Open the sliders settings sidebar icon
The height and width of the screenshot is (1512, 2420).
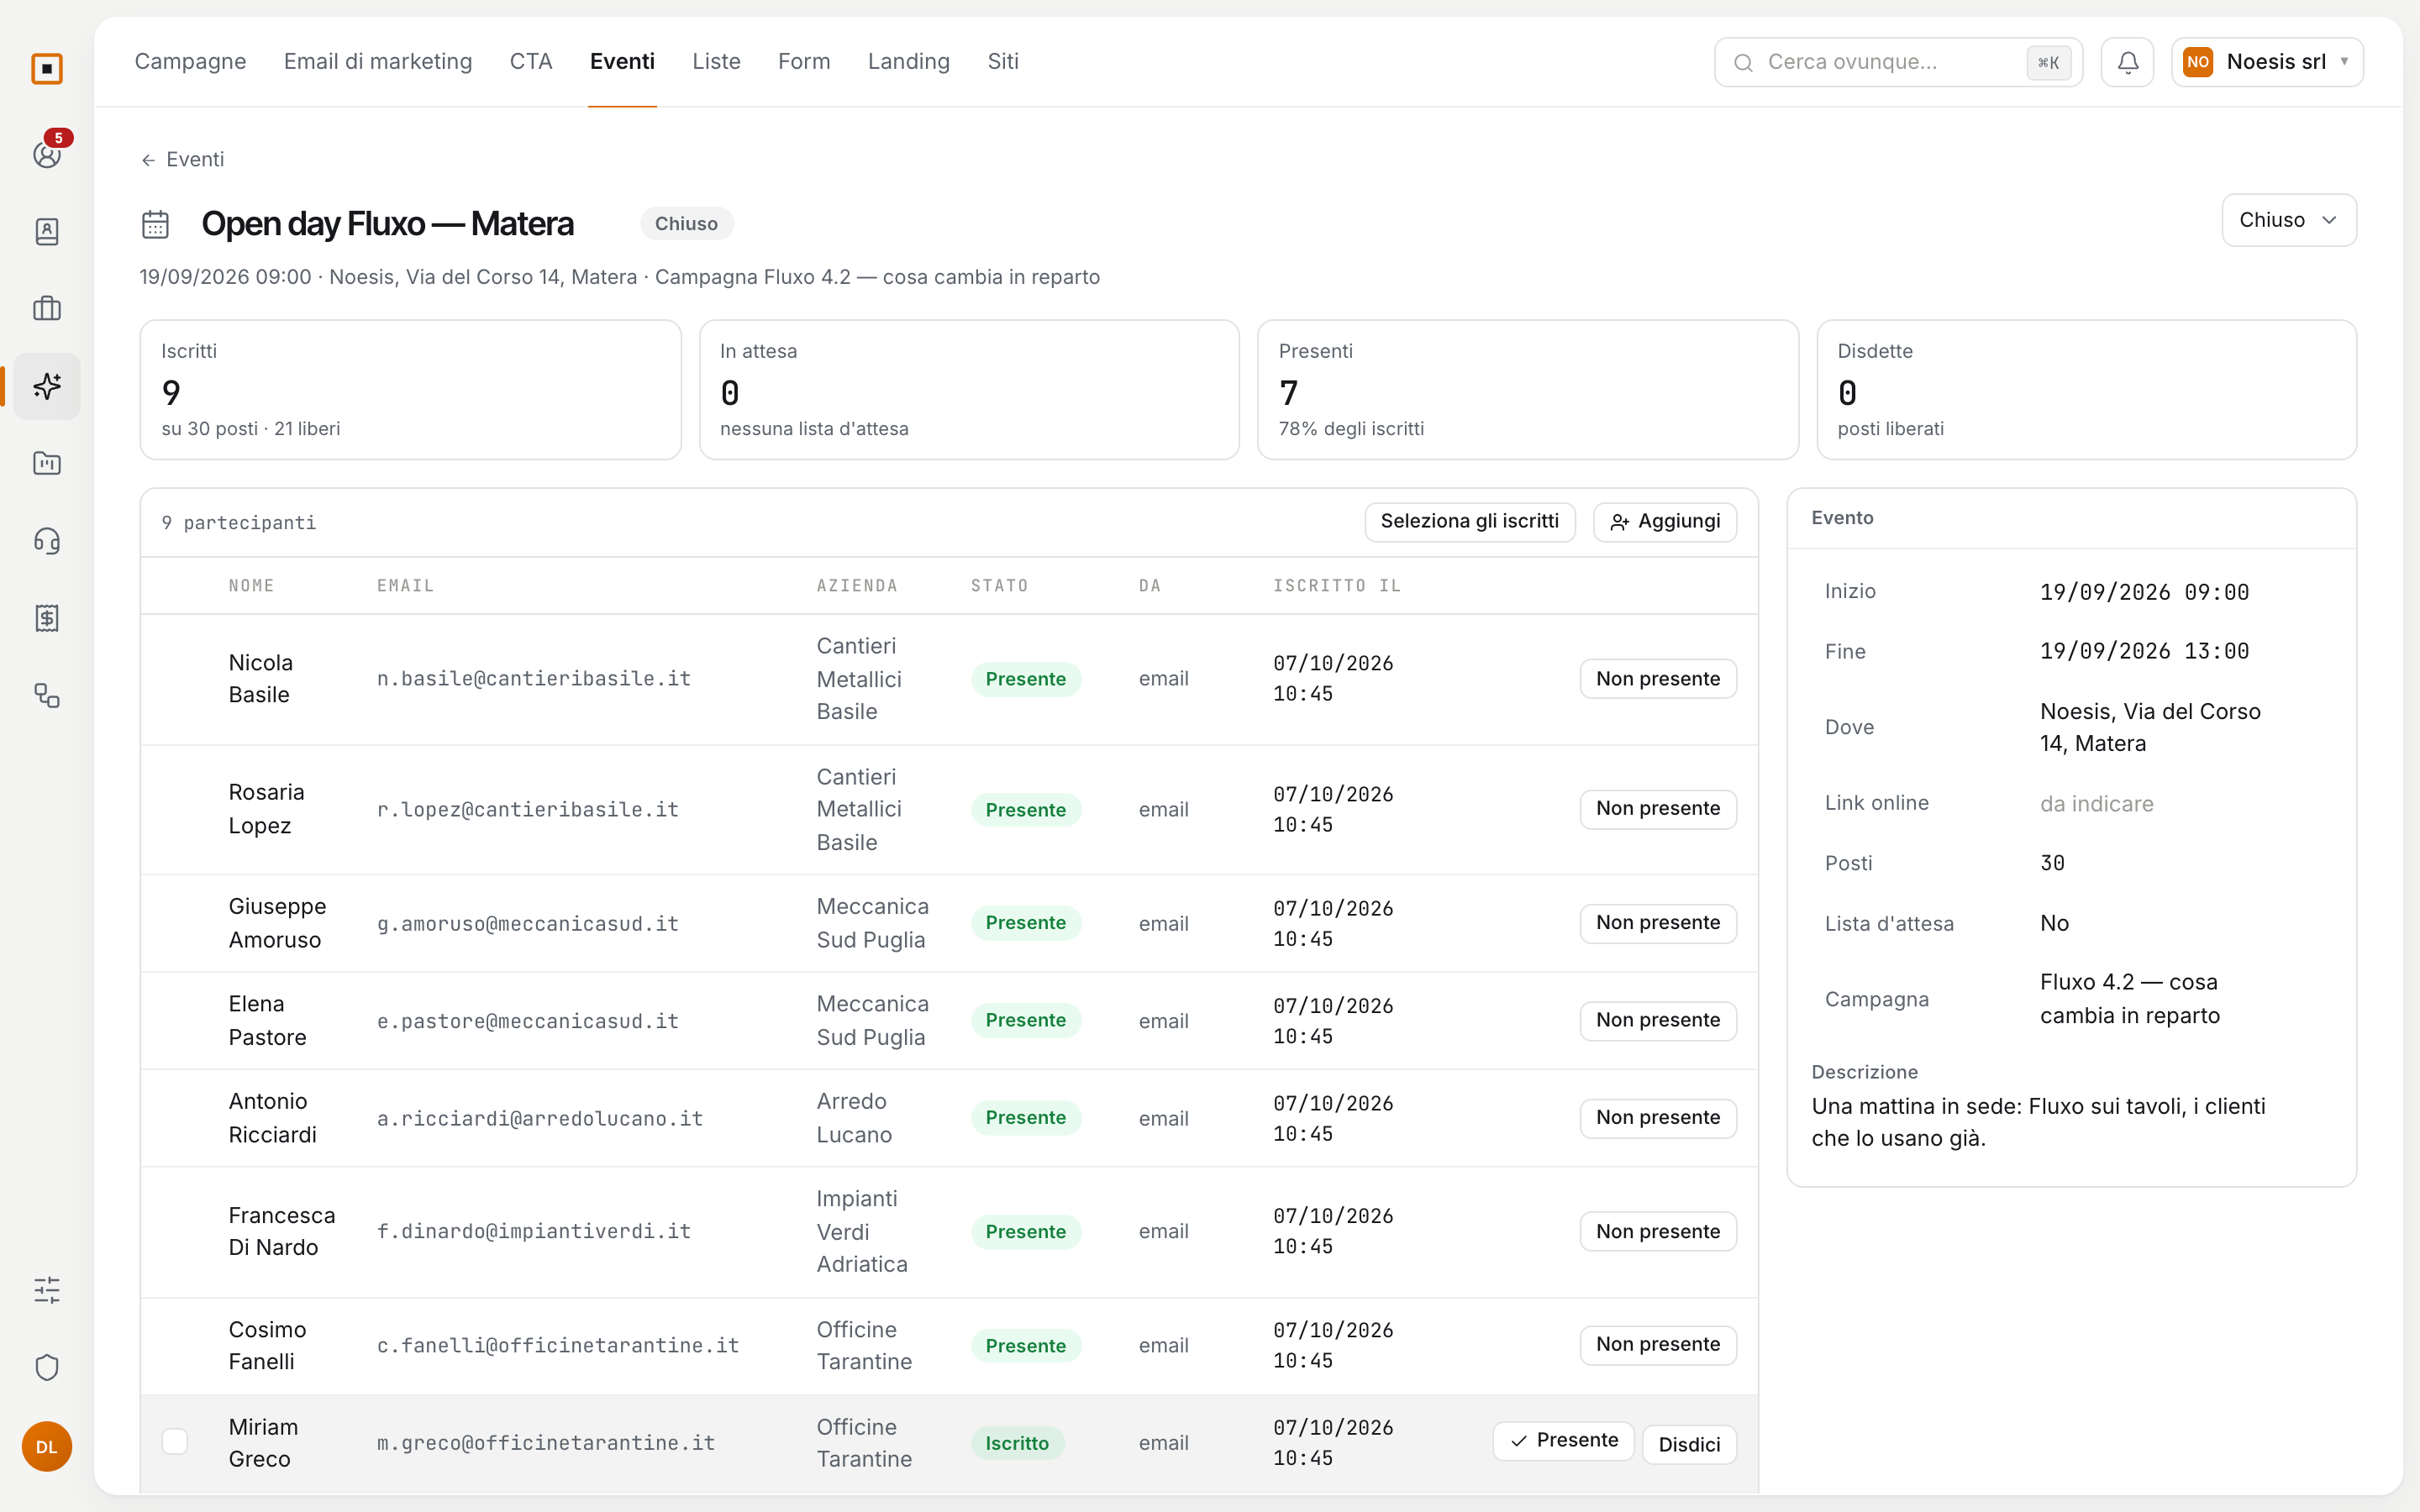coord(47,1290)
